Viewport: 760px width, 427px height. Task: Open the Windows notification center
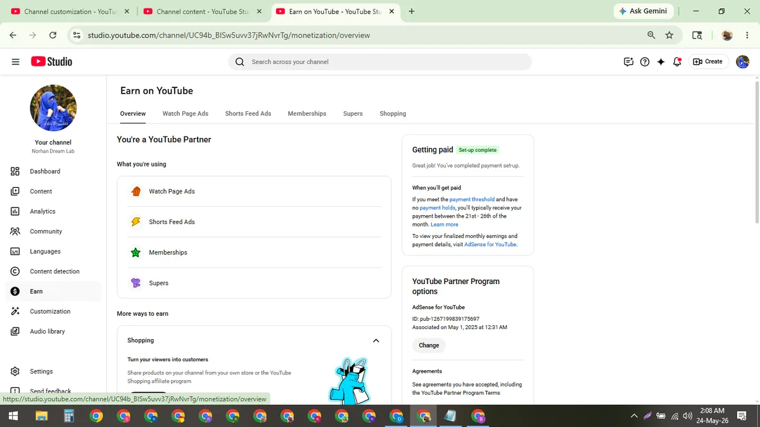click(x=742, y=416)
